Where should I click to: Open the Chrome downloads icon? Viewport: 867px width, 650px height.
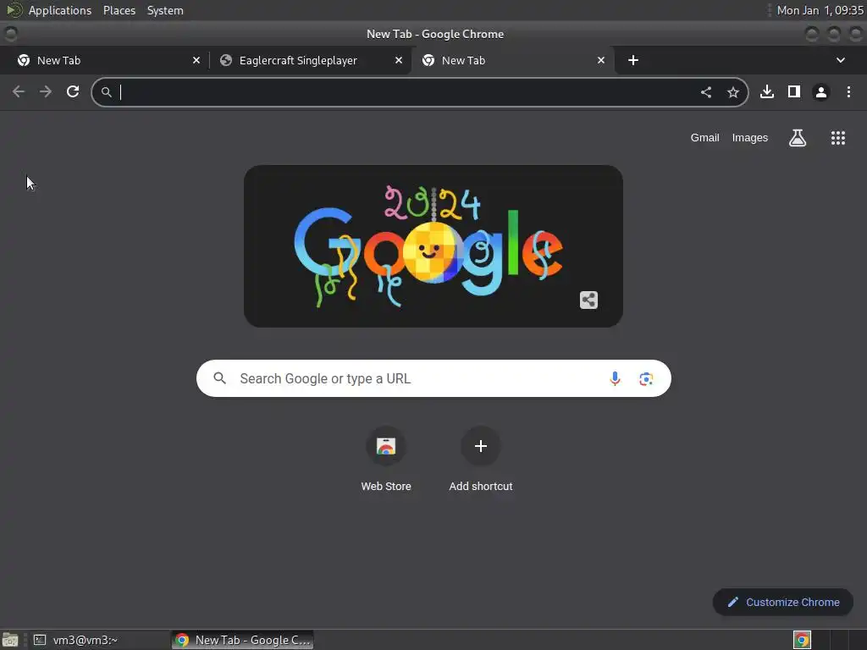coord(767,91)
